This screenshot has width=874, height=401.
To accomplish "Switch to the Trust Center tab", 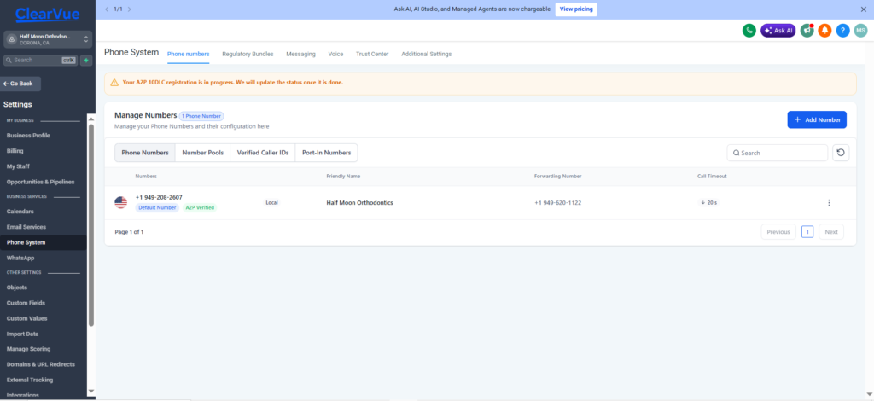I will point(372,54).
